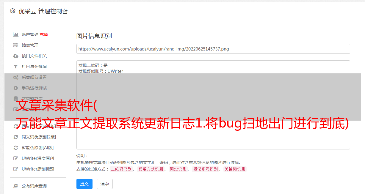This screenshot has height=194, width=365.
Task: Select the 二维码识别 filter tag
Action: tap(121, 169)
